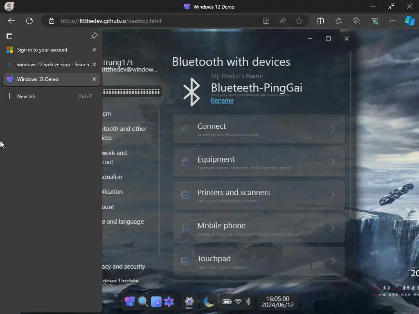Select Personalize in settings sidebar
Screen dimensions: 419x314
coord(112,177)
